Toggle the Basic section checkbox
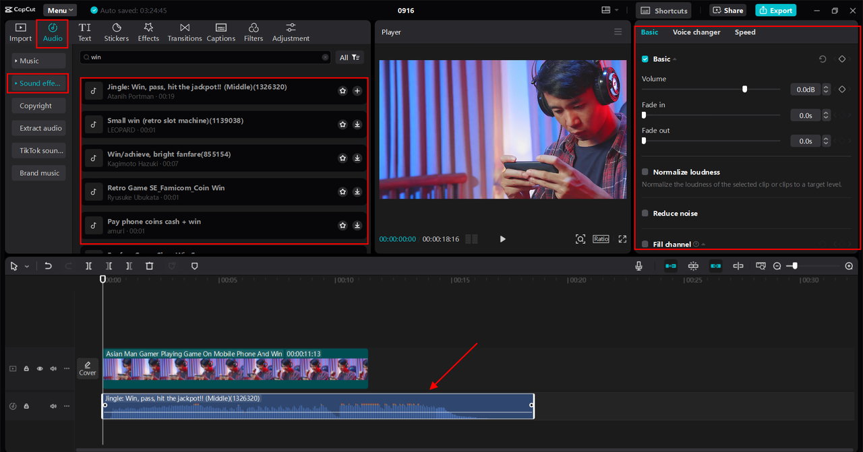863x452 pixels. [x=645, y=59]
